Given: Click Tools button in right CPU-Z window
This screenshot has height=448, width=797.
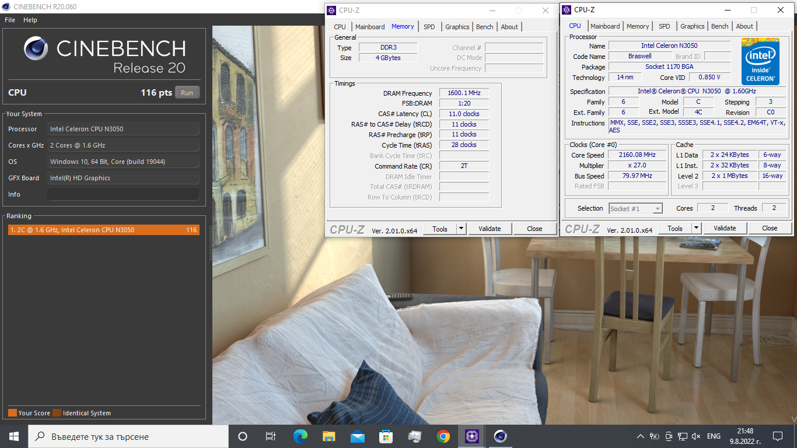Looking at the screenshot, I should click(x=675, y=228).
